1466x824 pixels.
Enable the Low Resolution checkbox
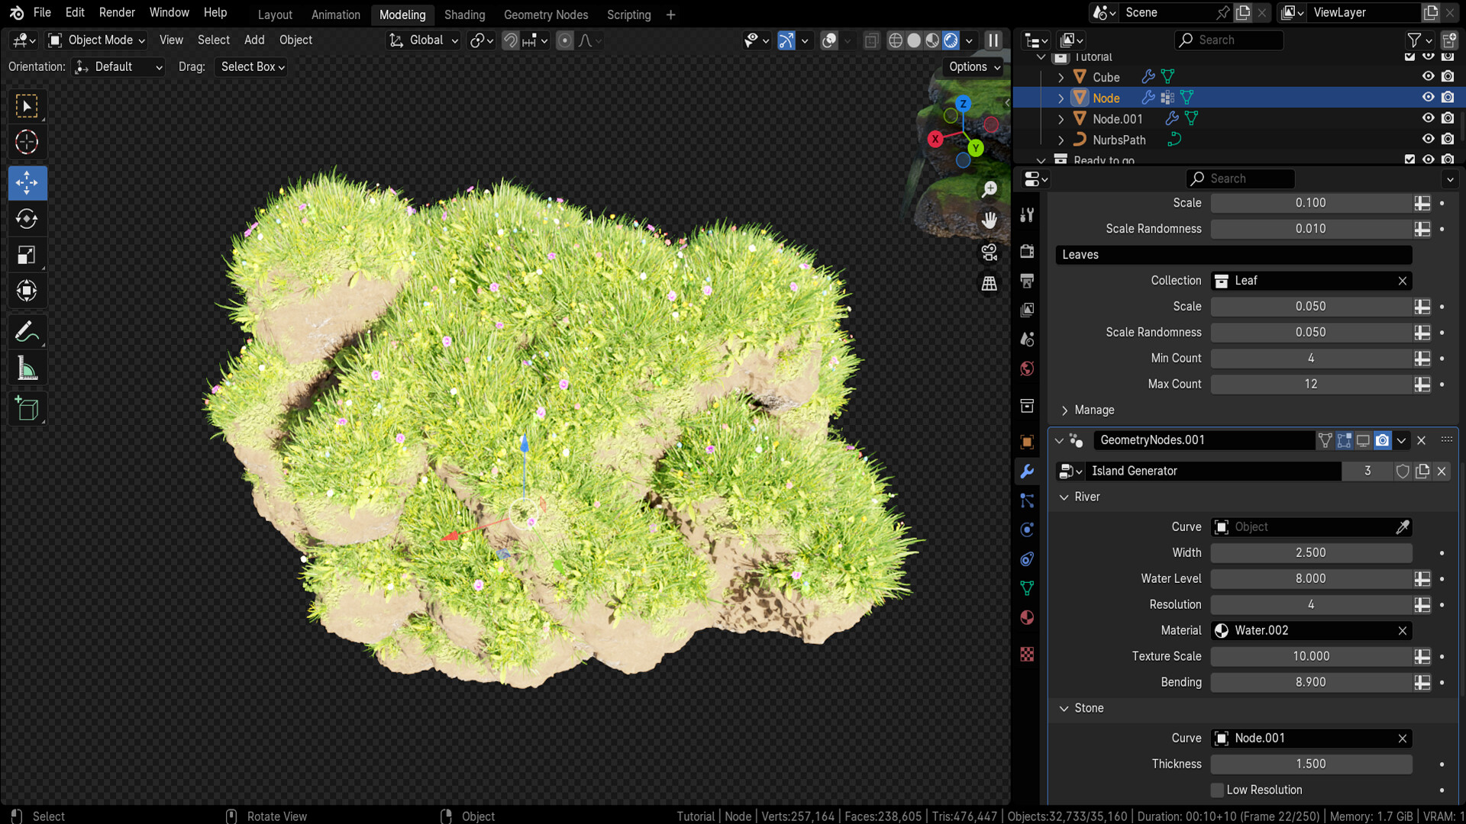1217,790
